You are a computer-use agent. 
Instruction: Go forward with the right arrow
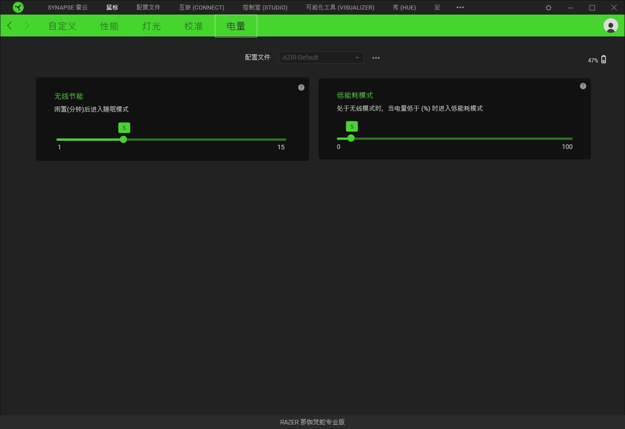click(27, 26)
